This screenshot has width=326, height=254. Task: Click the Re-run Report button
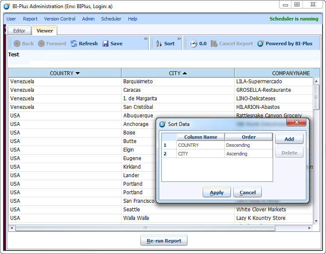click(164, 241)
